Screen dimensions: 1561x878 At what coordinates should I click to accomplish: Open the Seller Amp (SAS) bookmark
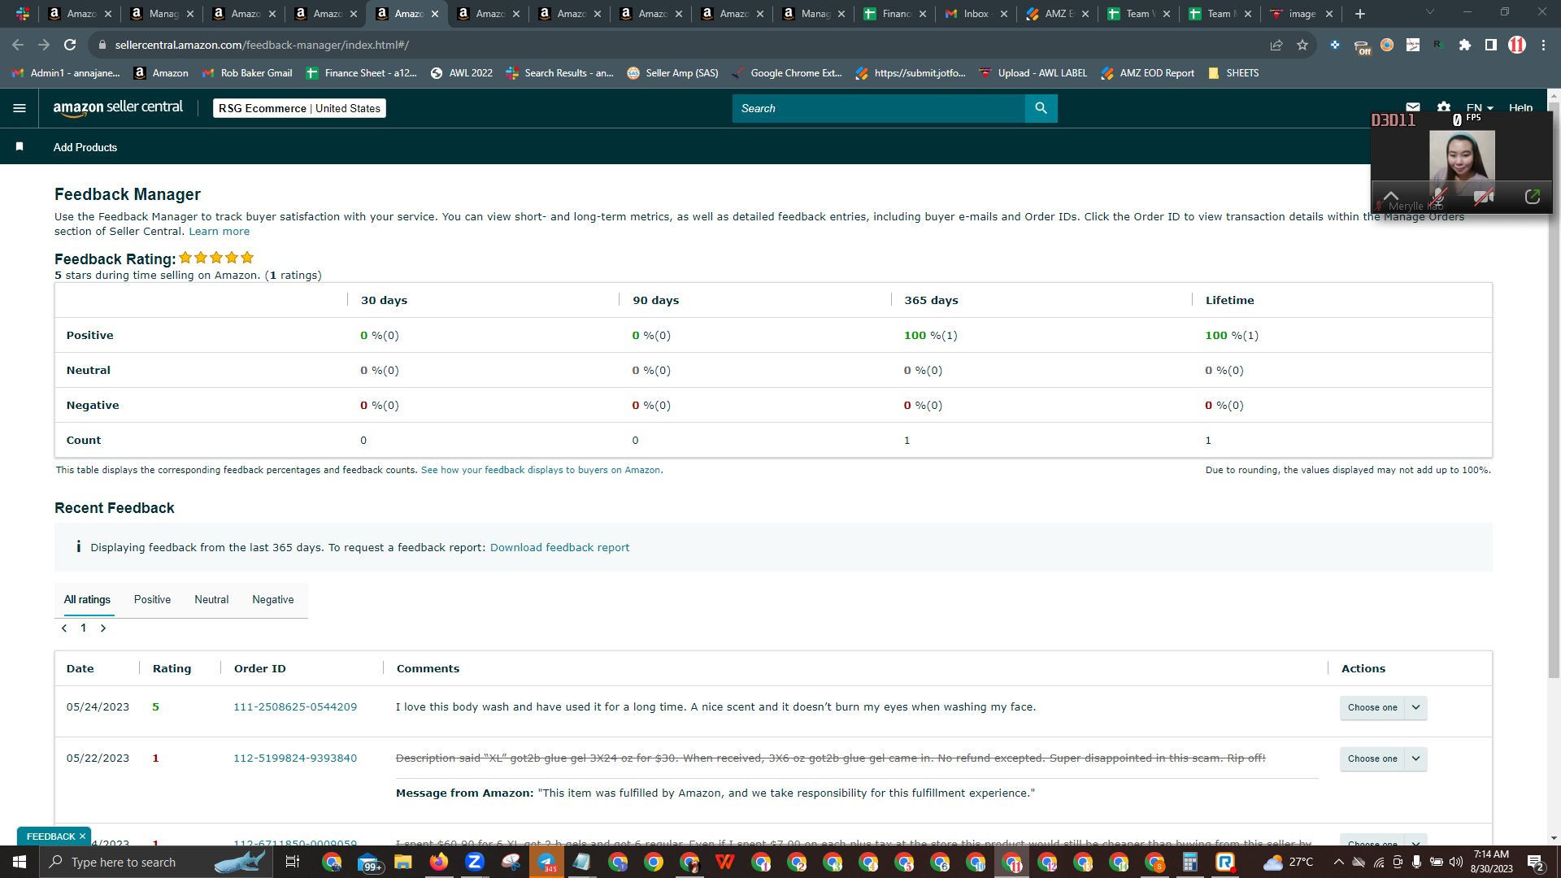coord(672,73)
